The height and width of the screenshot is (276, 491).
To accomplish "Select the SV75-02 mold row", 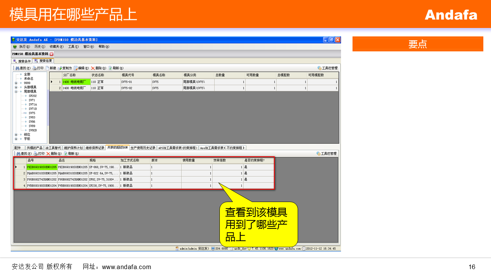I will pos(127,88).
